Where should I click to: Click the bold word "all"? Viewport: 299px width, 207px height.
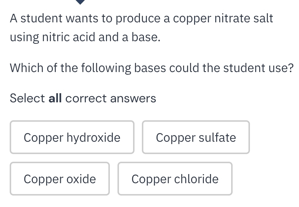pos(55,98)
